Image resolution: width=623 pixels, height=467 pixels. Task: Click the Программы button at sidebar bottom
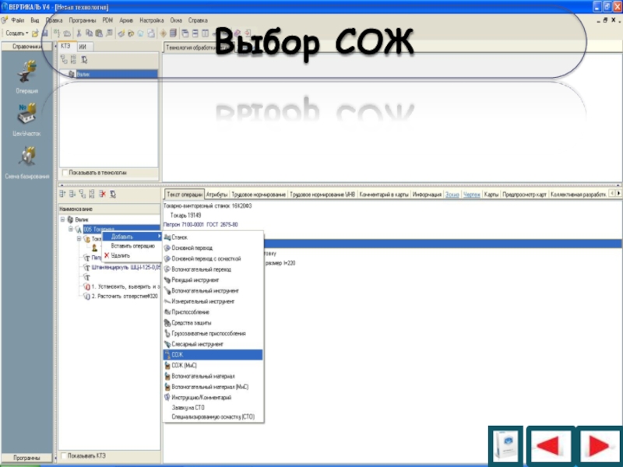(x=26, y=457)
